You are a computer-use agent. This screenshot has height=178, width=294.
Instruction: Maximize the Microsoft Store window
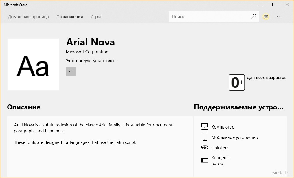click(x=274, y=5)
